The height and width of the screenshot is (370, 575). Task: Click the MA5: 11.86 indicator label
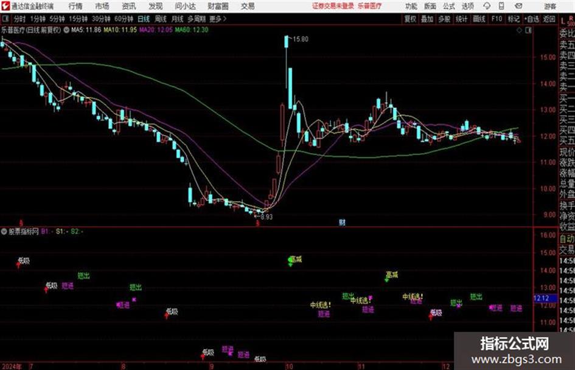pos(86,30)
